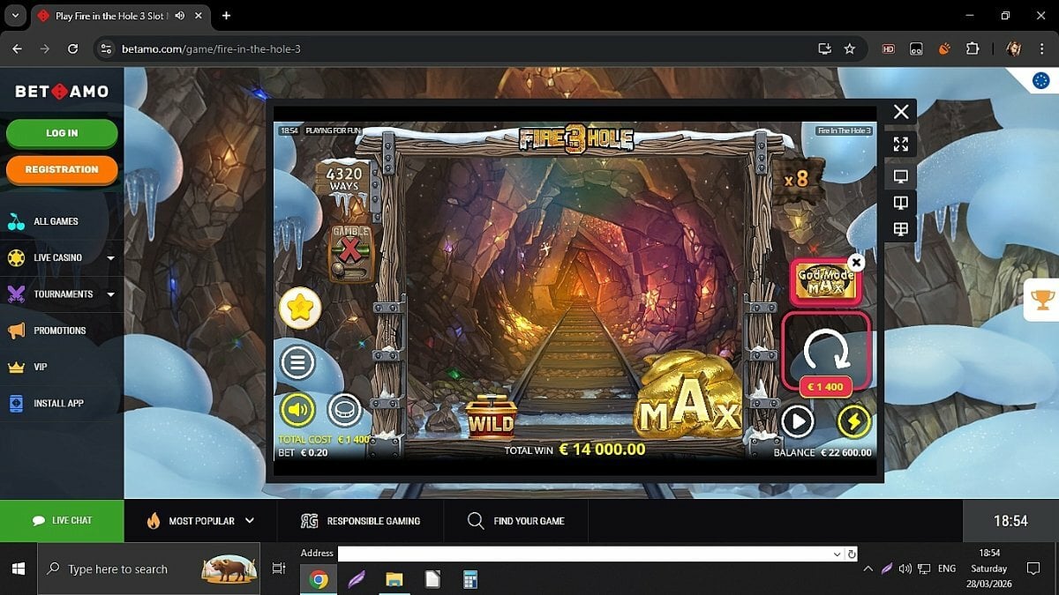This screenshot has width=1059, height=595.
Task: Expand the Live Casino submenu
Action: tap(110, 258)
